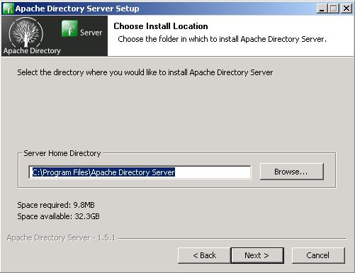Open the Browse... folder picker
The width and height of the screenshot is (355, 273).
click(x=291, y=172)
